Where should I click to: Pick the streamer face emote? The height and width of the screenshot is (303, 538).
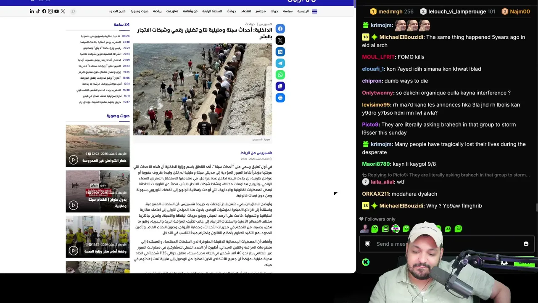tap(364, 229)
